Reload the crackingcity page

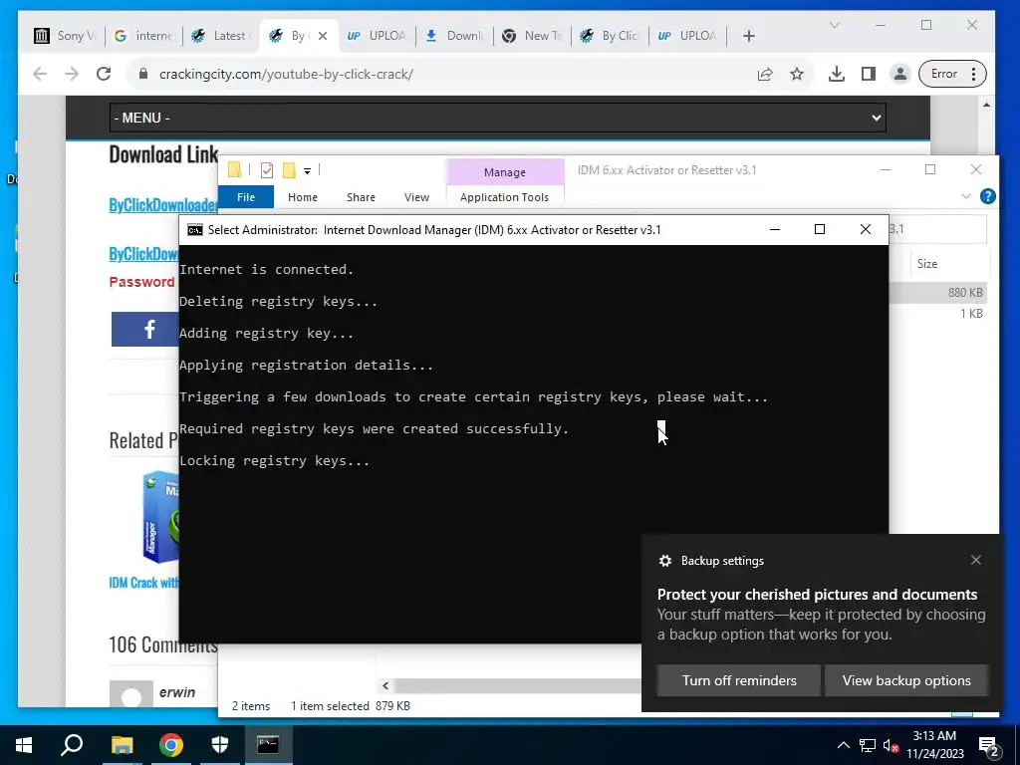pyautogui.click(x=104, y=74)
